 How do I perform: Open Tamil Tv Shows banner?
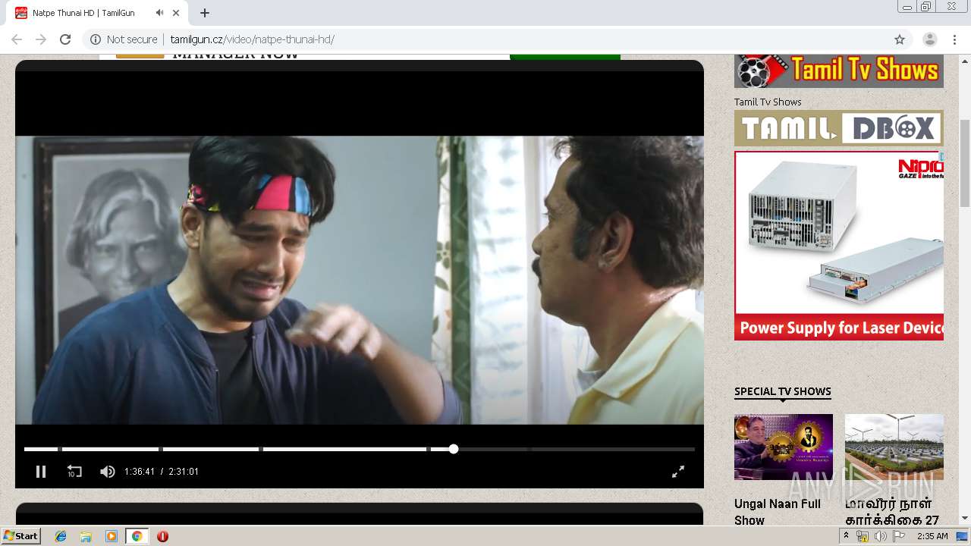tap(839, 71)
